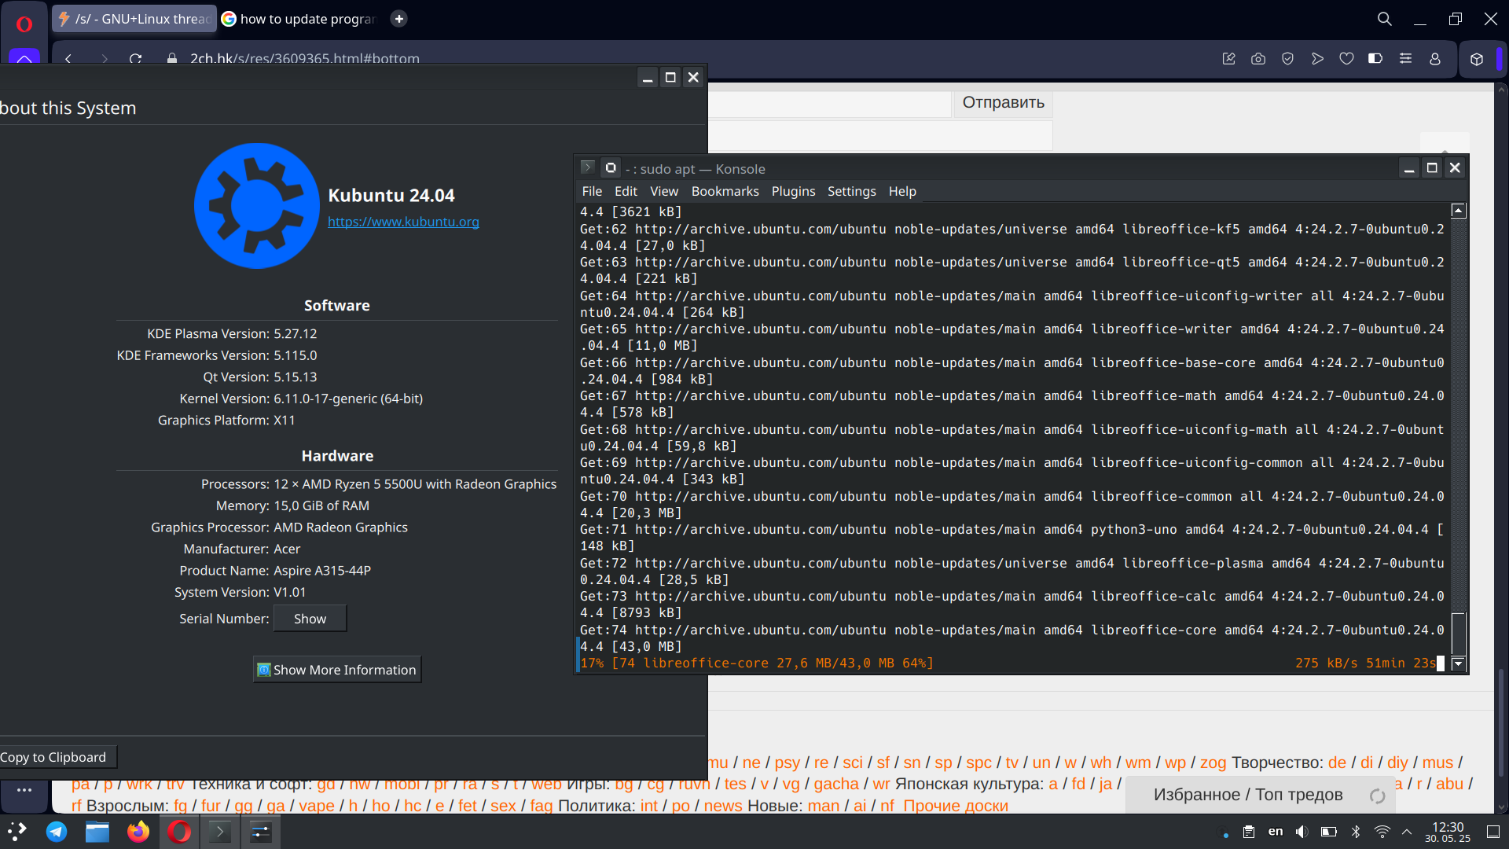The image size is (1509, 849).
Task: Click Konsole vertical scrollbar handle
Action: point(1458,632)
